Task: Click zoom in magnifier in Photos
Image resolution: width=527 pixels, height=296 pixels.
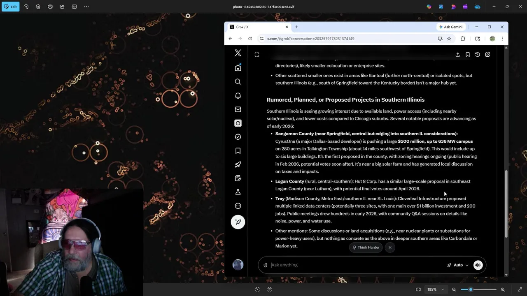Action: [x=503, y=289]
